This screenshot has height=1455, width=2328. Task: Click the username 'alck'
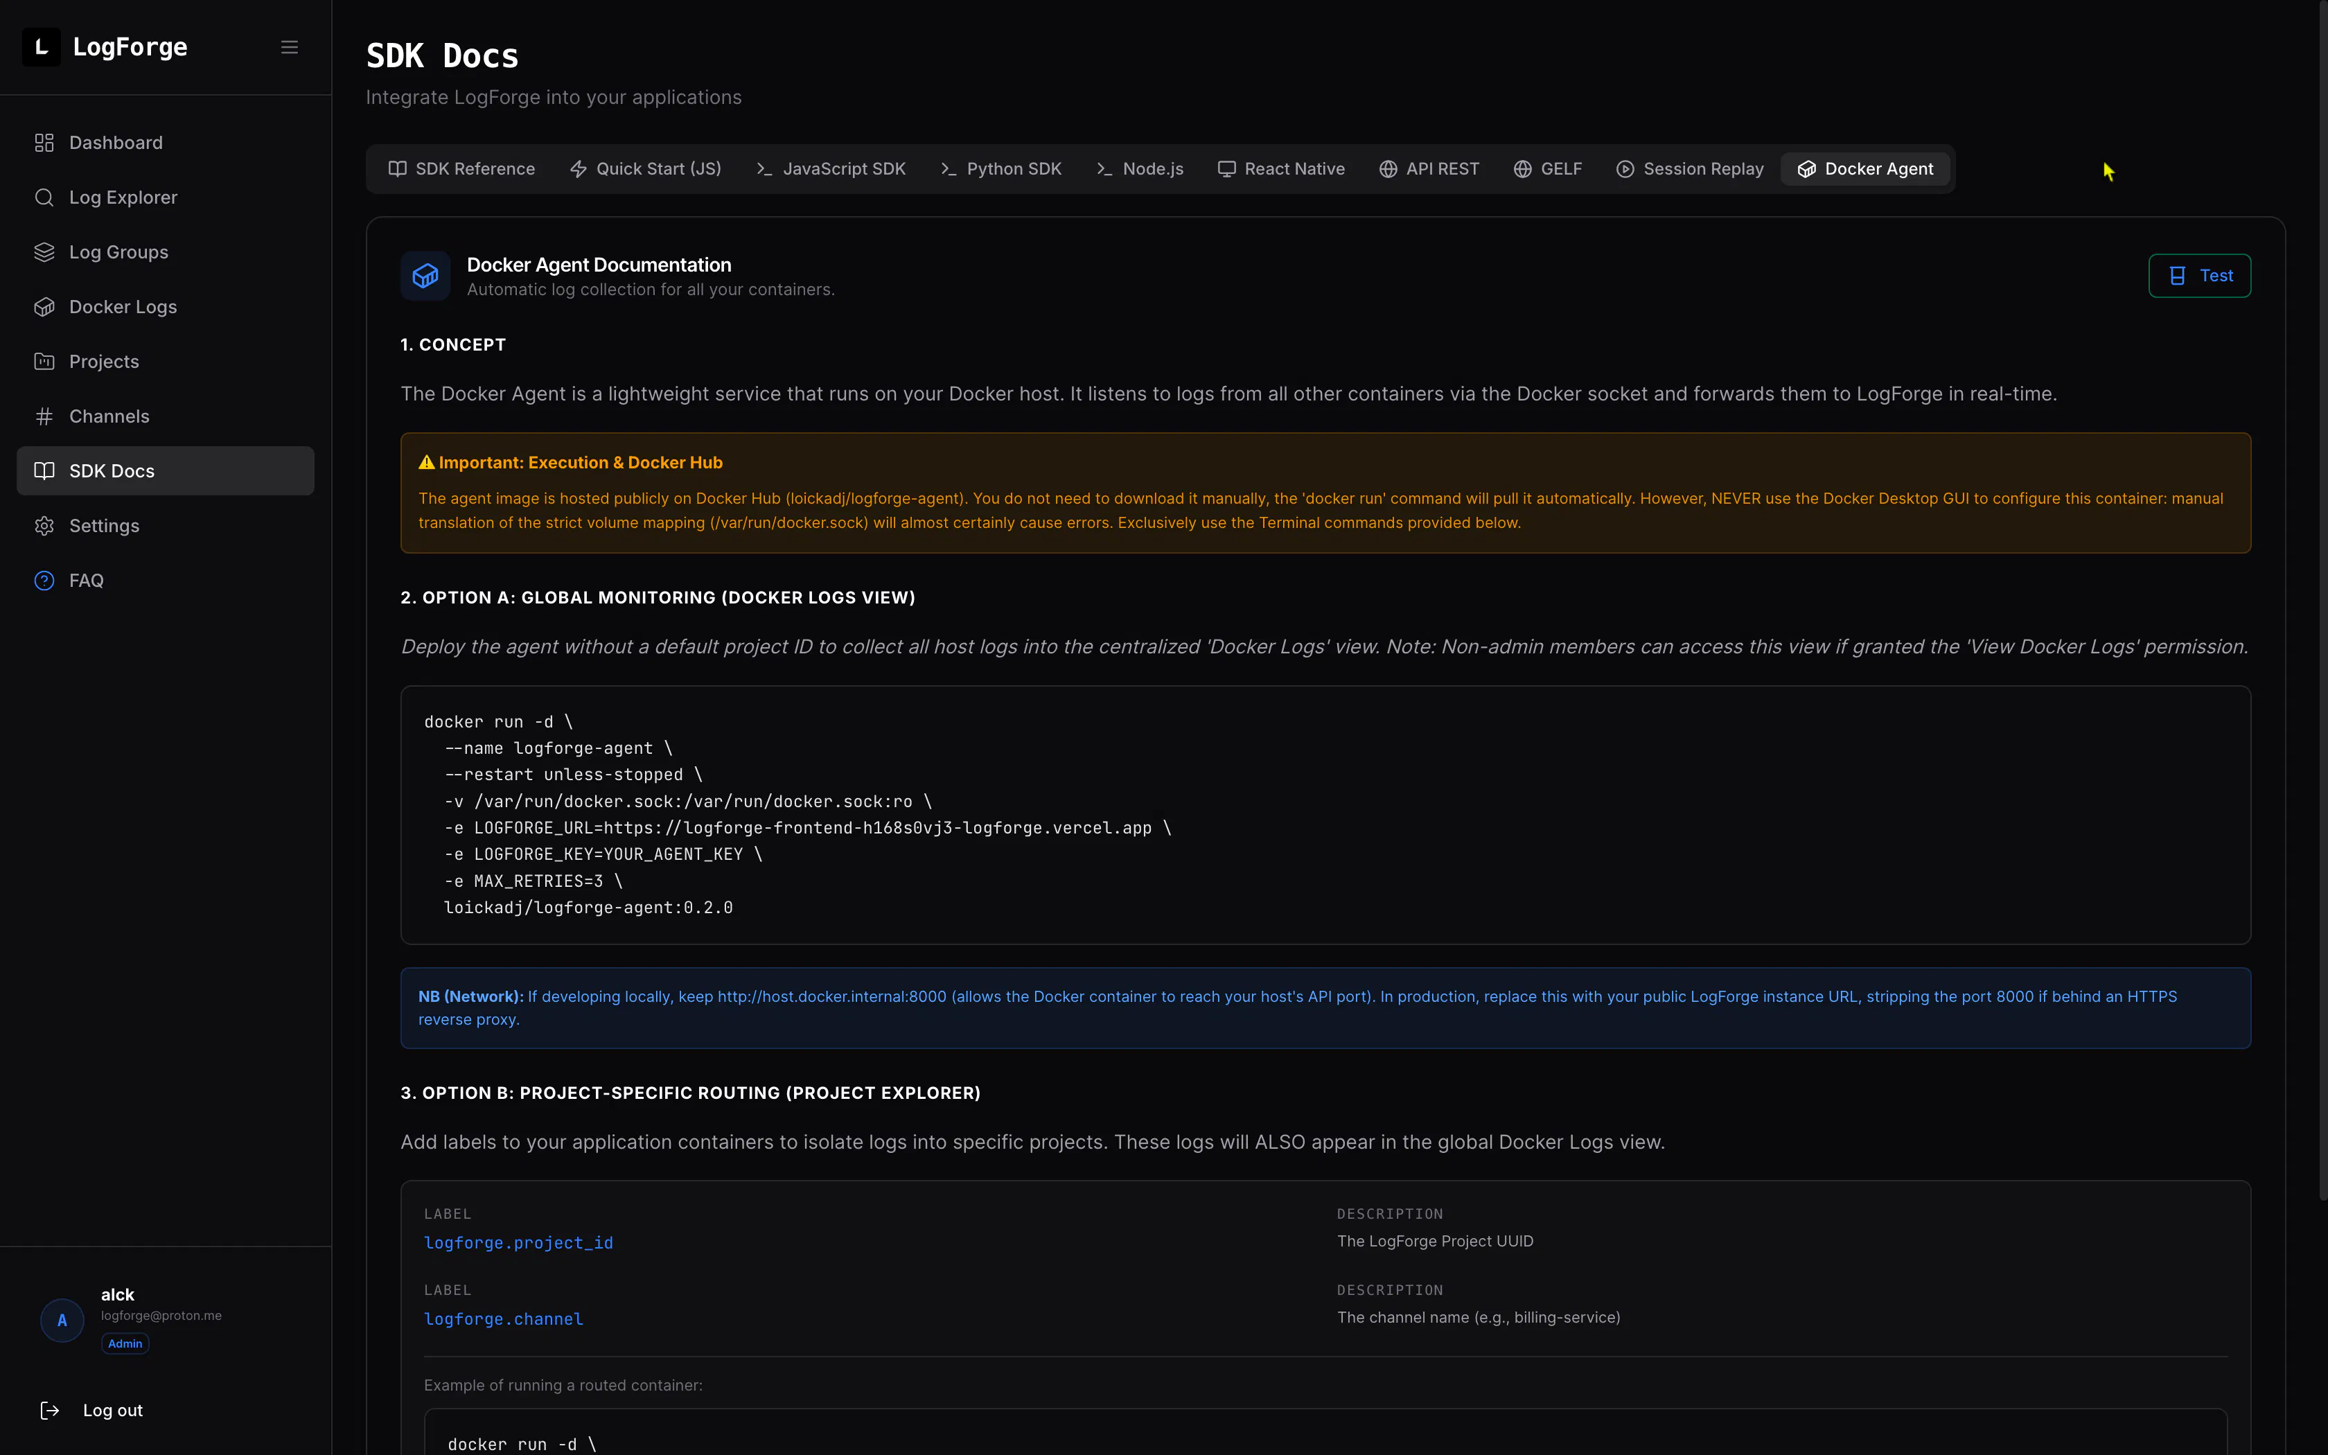(117, 1294)
